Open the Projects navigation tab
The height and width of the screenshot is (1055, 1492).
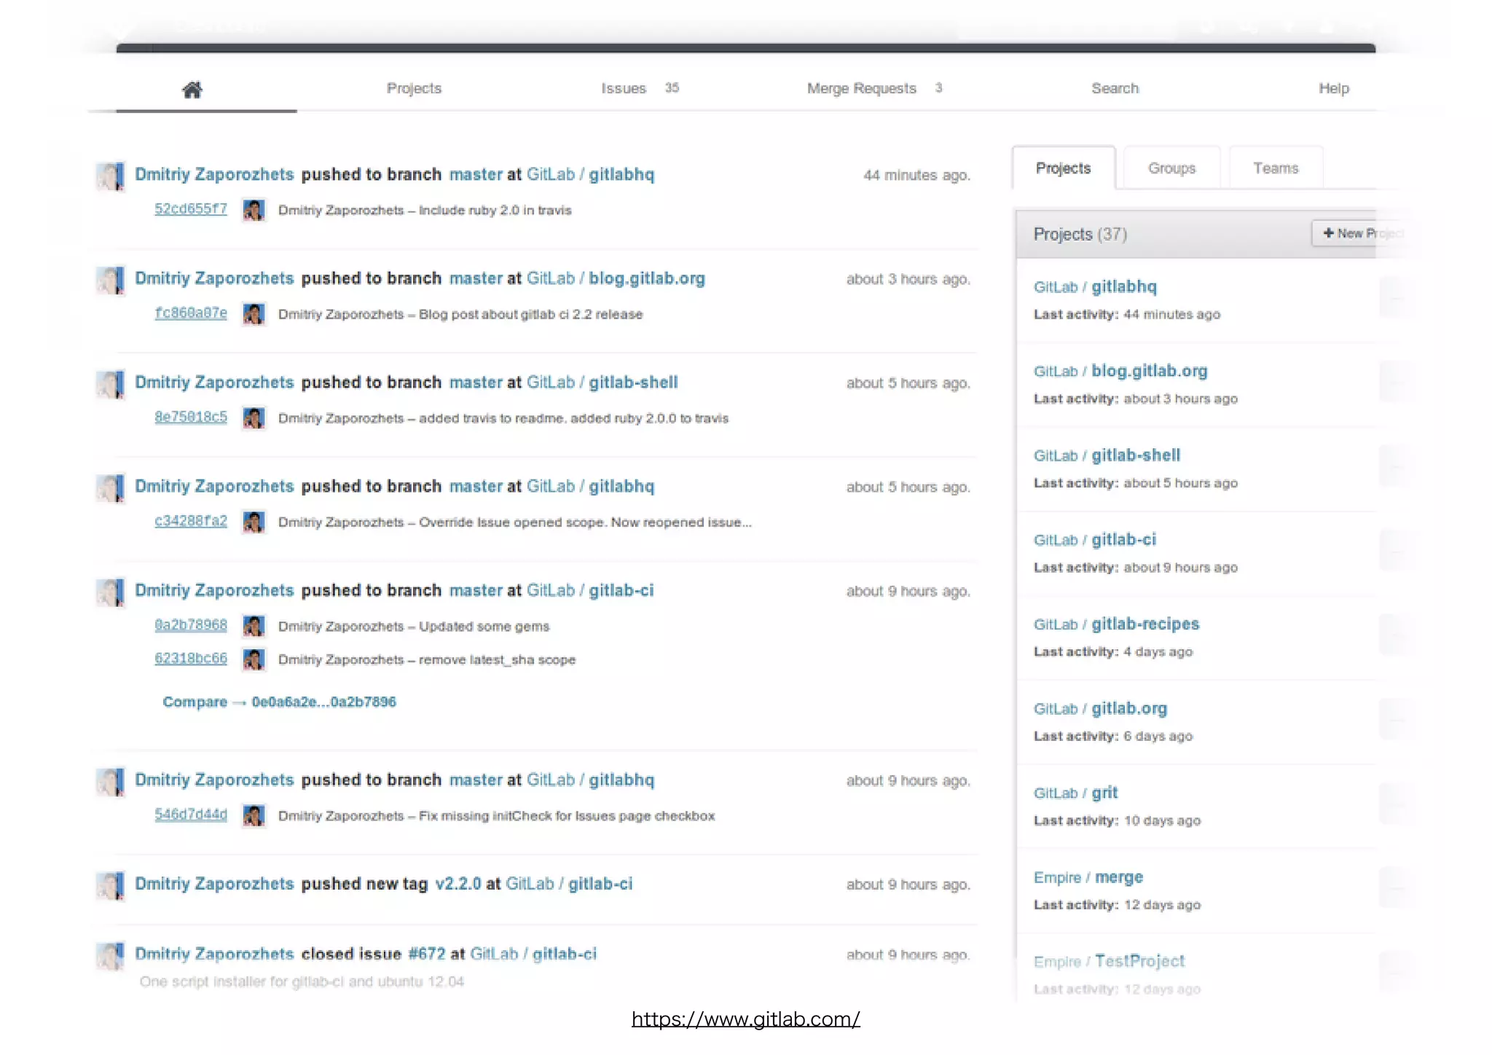(x=414, y=88)
